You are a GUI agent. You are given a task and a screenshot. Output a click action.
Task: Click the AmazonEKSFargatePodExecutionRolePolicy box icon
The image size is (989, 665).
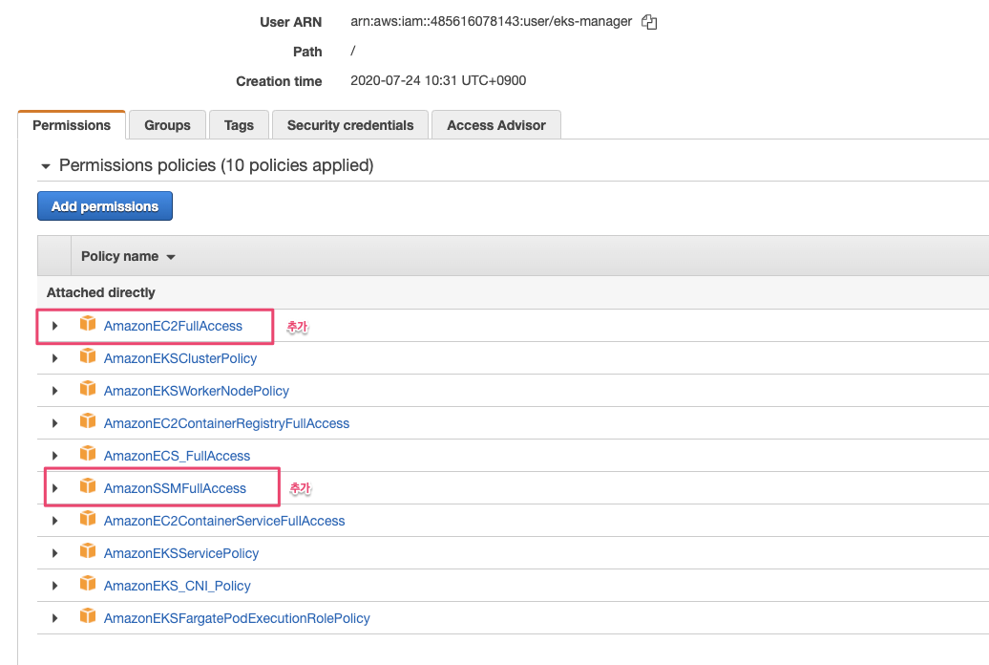pos(88,616)
